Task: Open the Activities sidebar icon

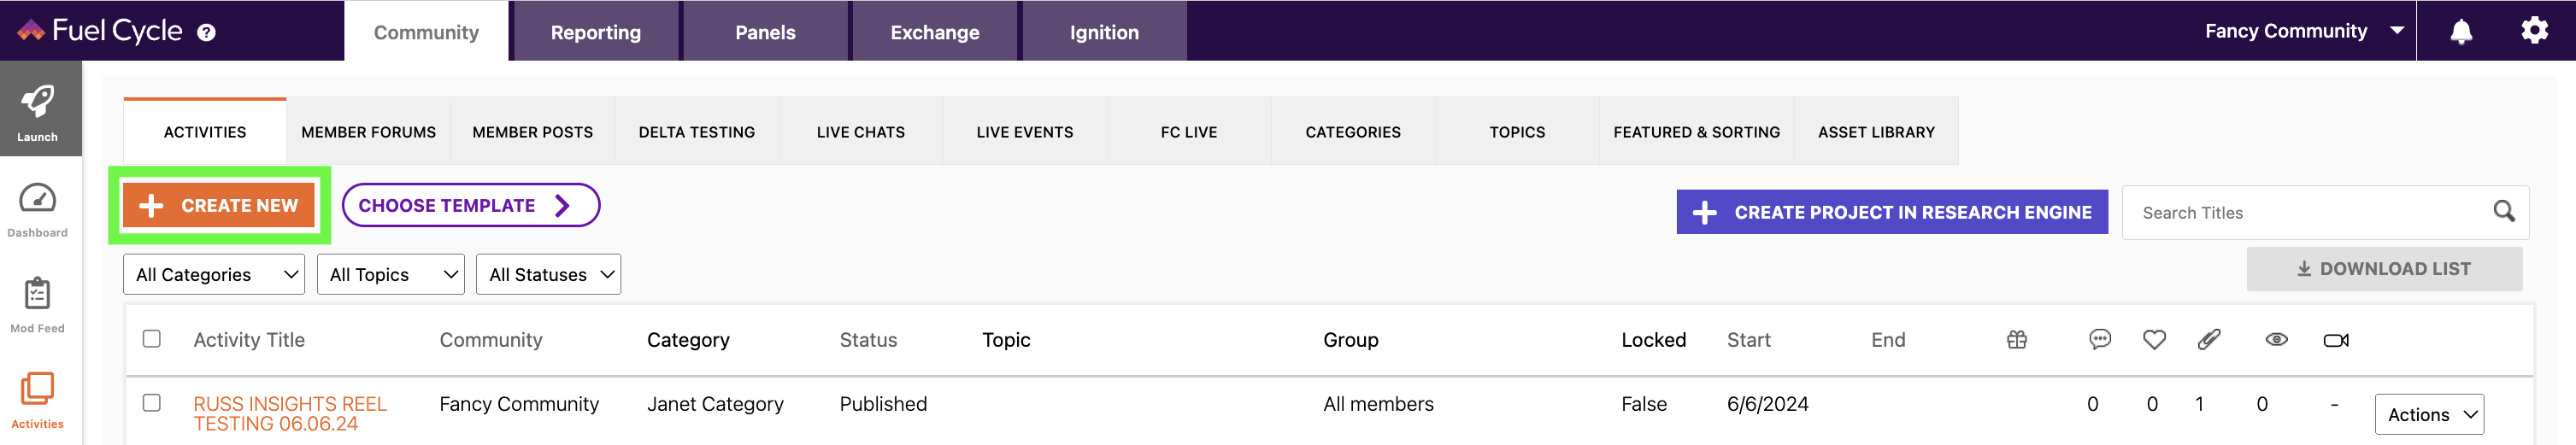Action: coord(38,389)
